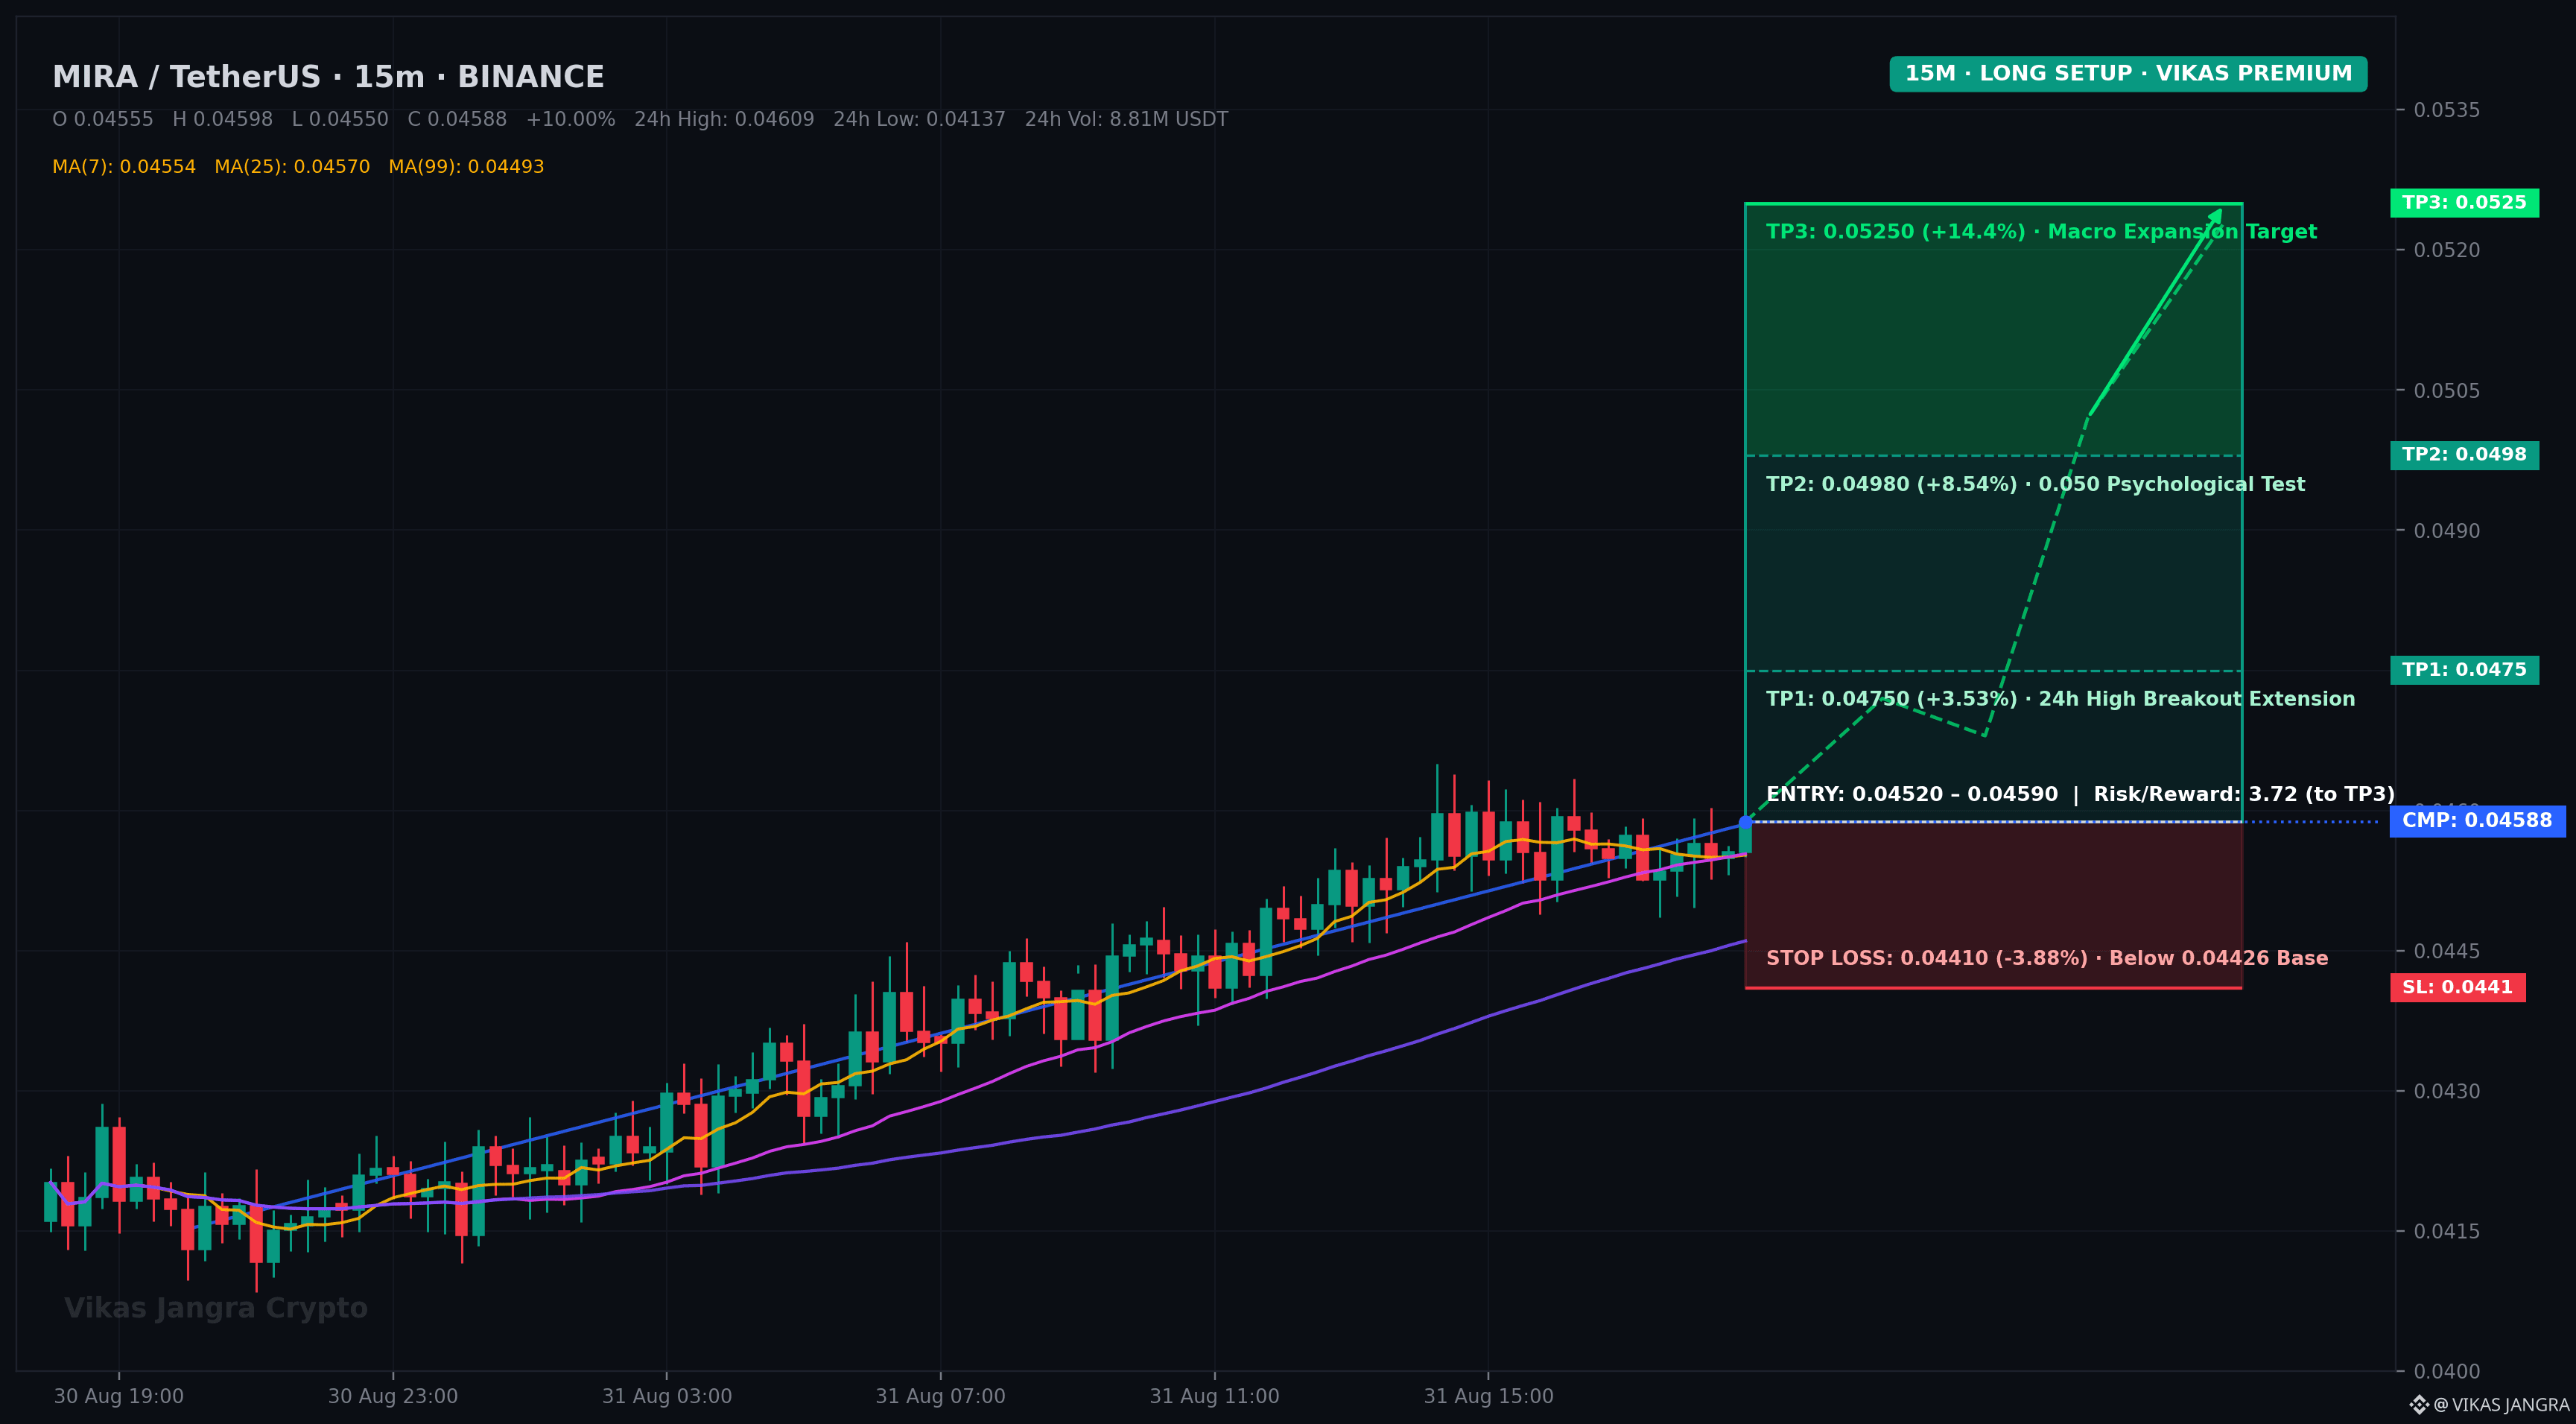This screenshot has width=2576, height=1424.
Task: Click the red SL: 0.0441 price tag
Action: (2457, 988)
